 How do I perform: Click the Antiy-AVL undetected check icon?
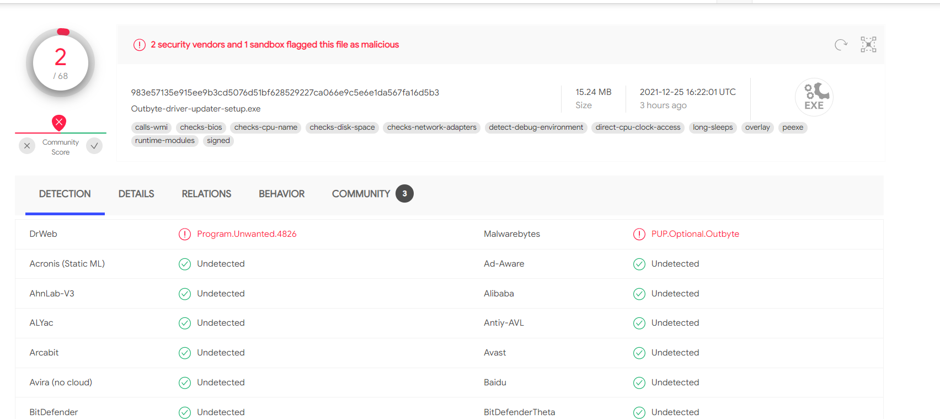(x=639, y=323)
